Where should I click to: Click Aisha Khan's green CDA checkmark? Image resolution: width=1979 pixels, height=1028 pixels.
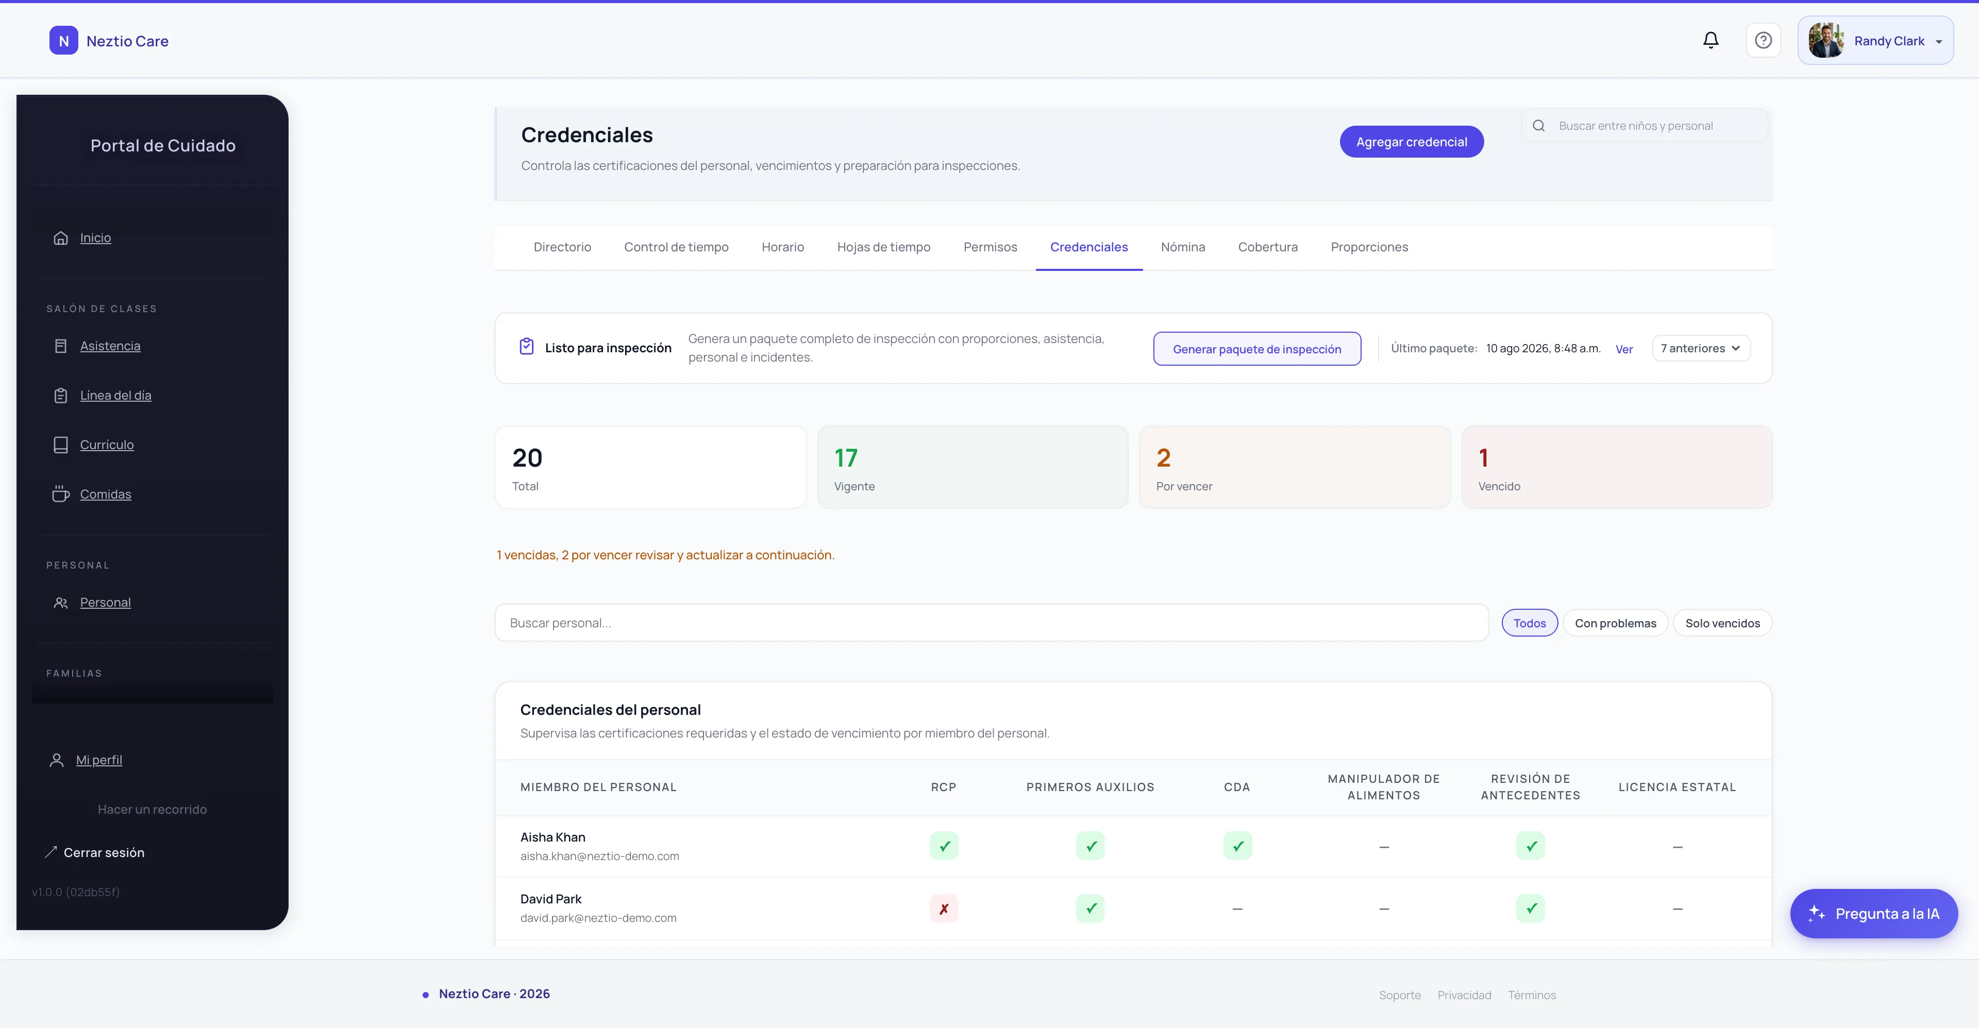(x=1237, y=846)
